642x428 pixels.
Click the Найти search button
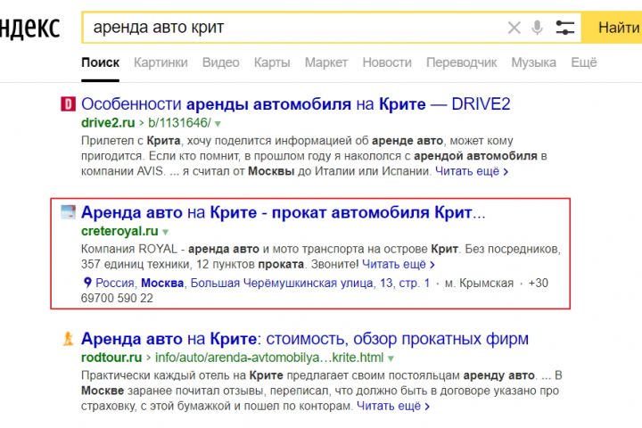coord(612,28)
